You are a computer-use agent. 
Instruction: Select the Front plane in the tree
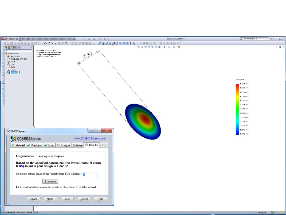click(x=11, y=62)
